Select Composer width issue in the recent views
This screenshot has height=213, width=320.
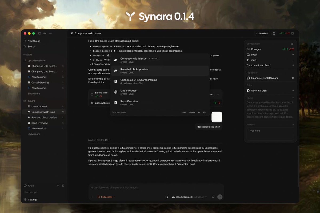click(x=160, y=60)
